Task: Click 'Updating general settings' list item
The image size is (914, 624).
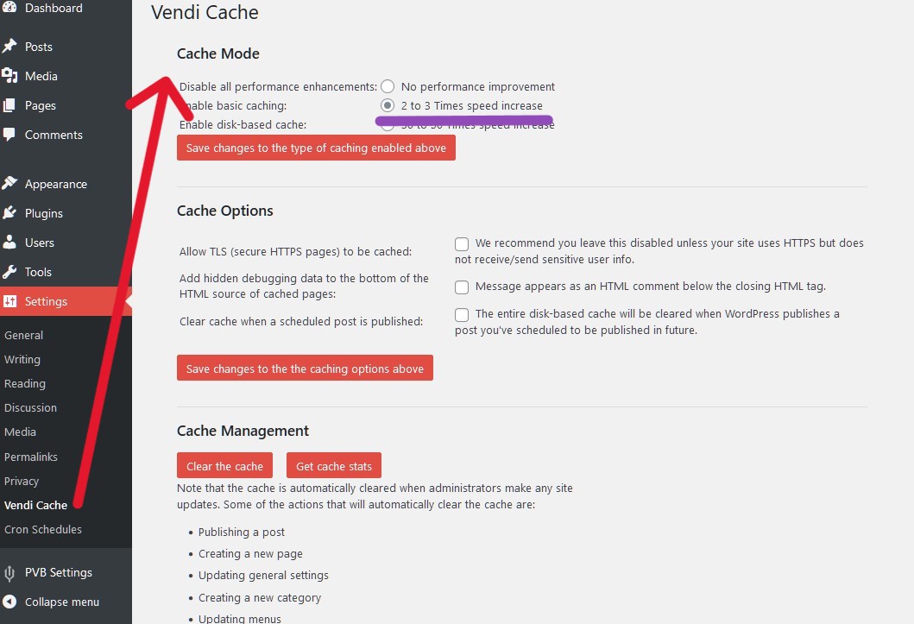Action: tap(263, 576)
